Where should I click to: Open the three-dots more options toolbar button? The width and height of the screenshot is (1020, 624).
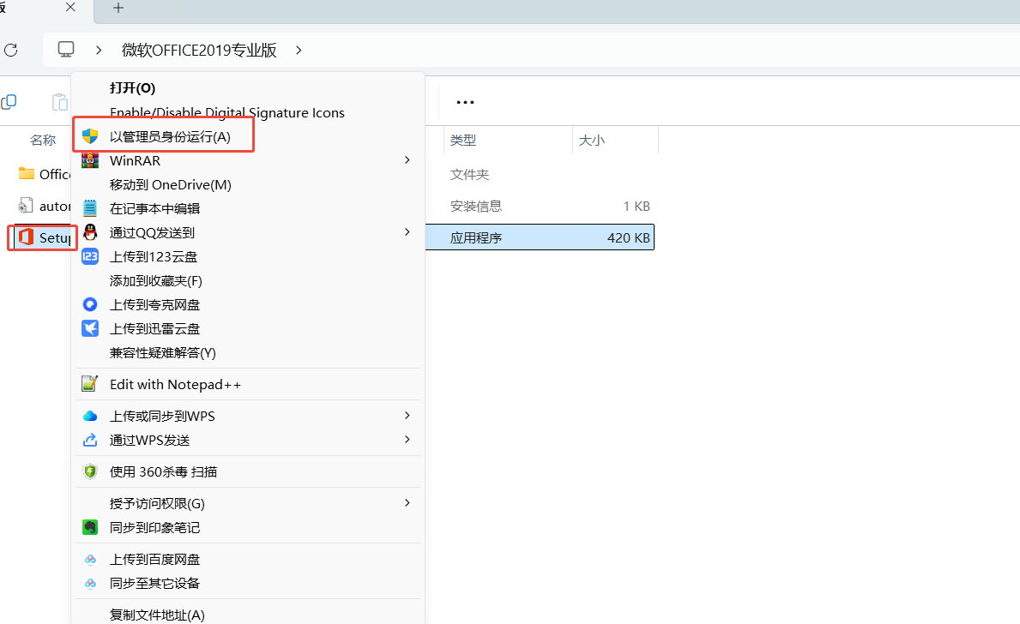[465, 102]
